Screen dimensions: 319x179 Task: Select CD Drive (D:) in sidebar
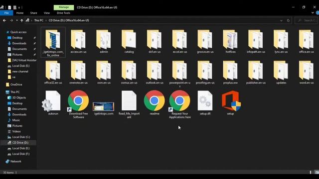tap(18, 143)
